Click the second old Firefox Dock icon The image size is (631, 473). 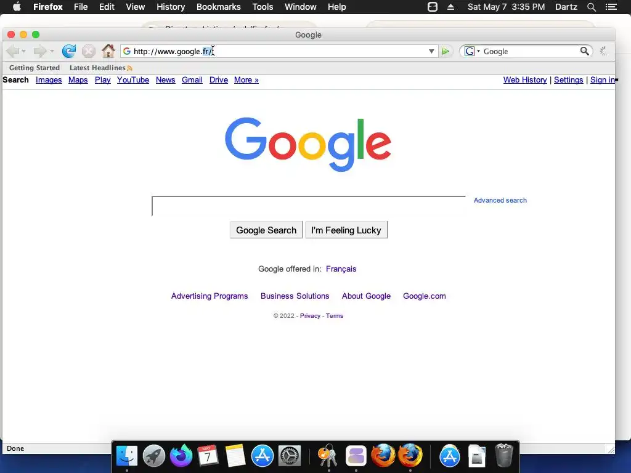pyautogui.click(x=410, y=456)
